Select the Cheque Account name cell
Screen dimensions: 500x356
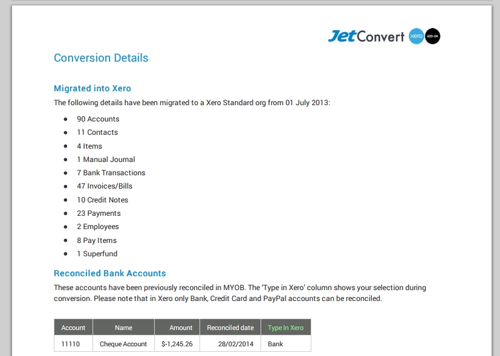[123, 344]
